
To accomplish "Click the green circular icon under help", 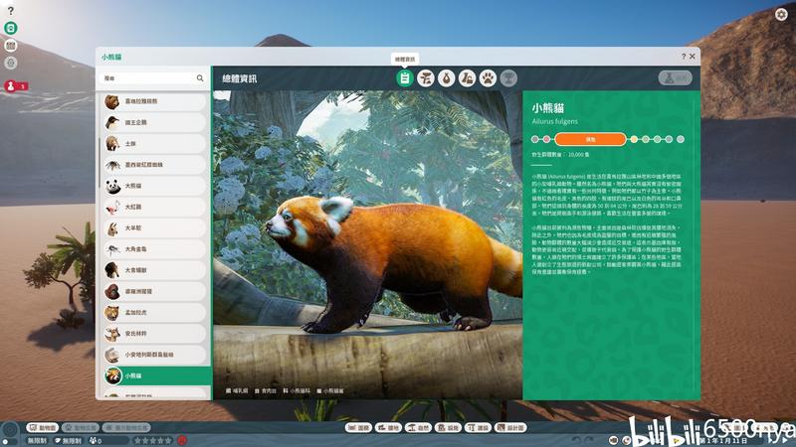I will click(11, 28).
